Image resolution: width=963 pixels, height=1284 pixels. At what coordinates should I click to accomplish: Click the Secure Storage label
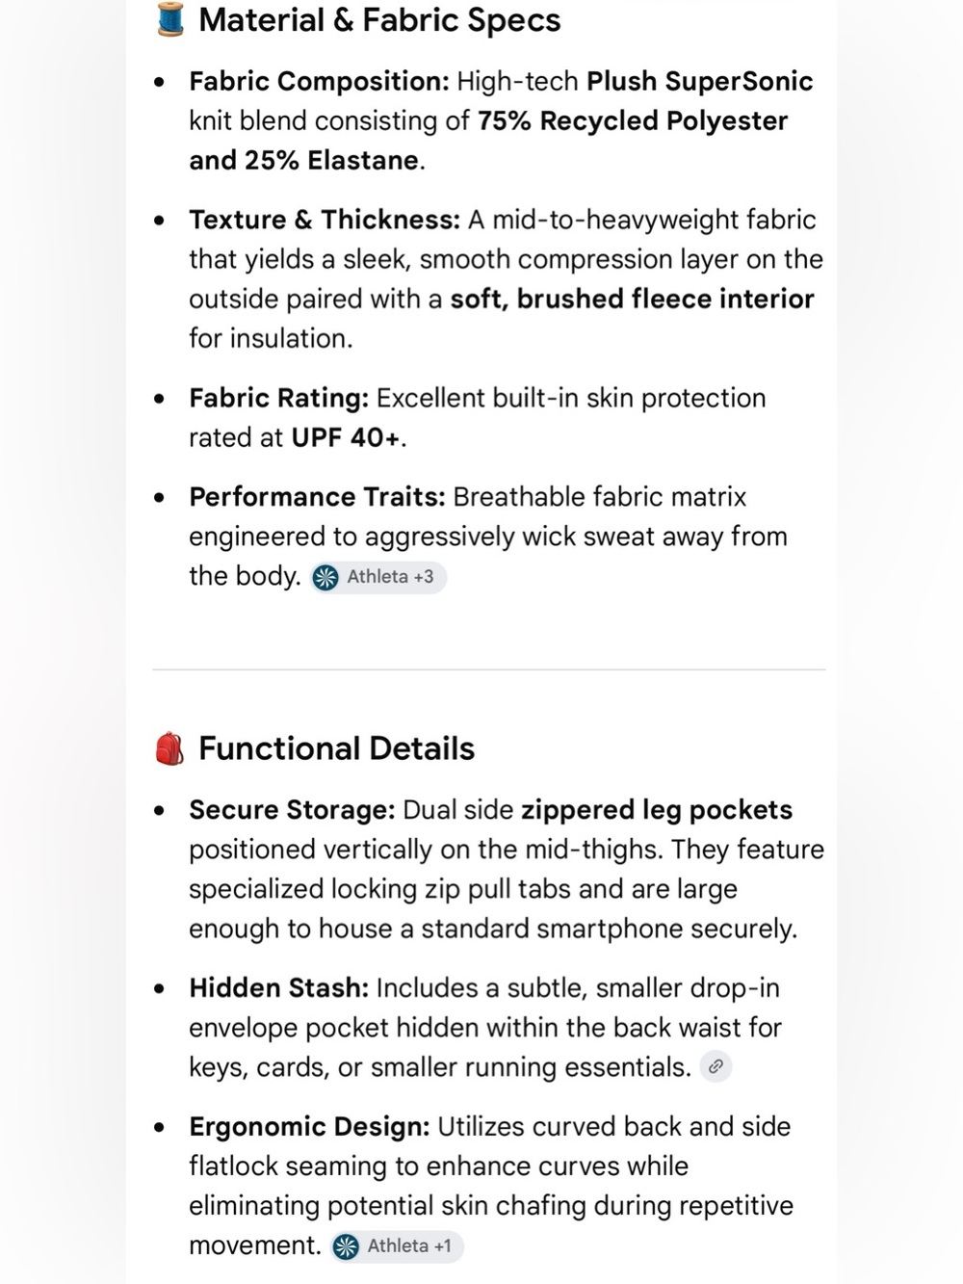pos(292,810)
